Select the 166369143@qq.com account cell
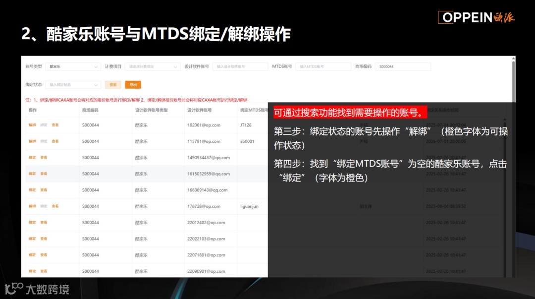The height and width of the screenshot is (299, 535). click(x=208, y=190)
